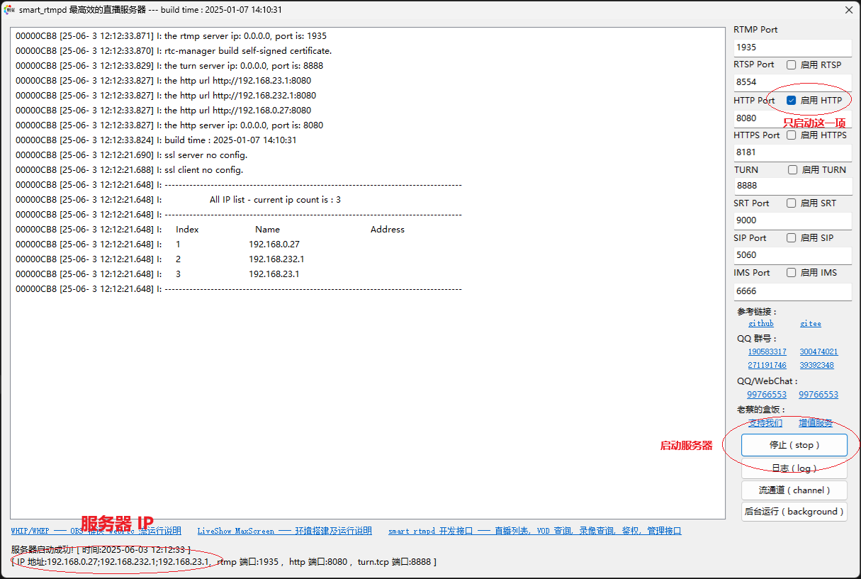
Task: Select the HTTP Port field showing 8080
Action: [x=792, y=118]
